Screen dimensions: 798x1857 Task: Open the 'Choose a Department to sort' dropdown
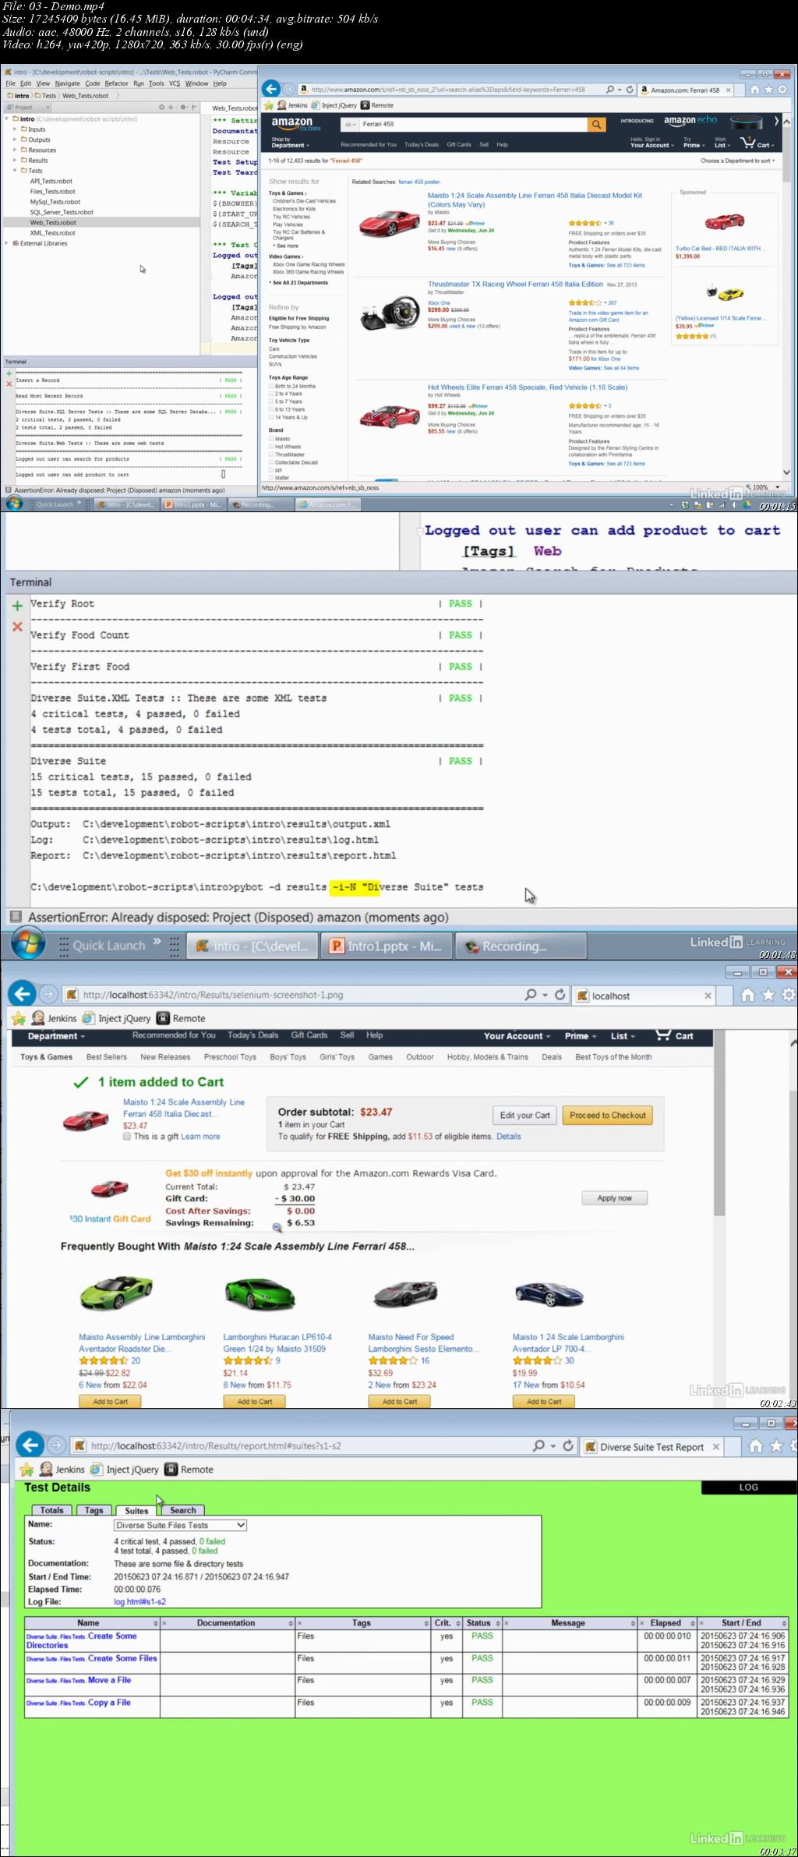pyautogui.click(x=737, y=161)
